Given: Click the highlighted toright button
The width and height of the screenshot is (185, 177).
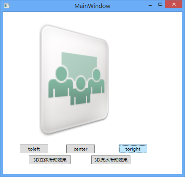Looking at the screenshot, I should coord(133,149).
